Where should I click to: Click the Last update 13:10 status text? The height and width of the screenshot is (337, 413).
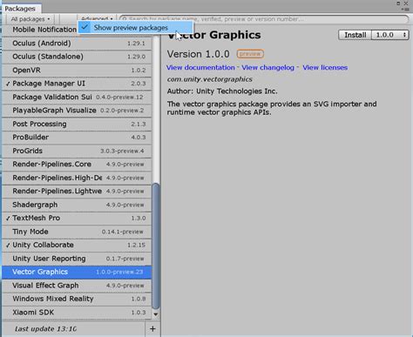(x=45, y=329)
